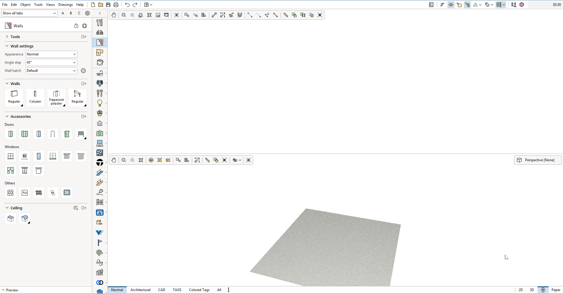Viewport: 563px width, 294px height.
Task: Open the Show all tabs dropdown
Action: click(x=29, y=13)
